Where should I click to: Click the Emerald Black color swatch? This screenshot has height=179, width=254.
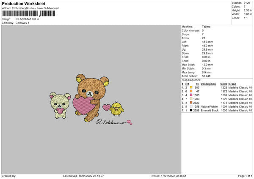point(191,110)
